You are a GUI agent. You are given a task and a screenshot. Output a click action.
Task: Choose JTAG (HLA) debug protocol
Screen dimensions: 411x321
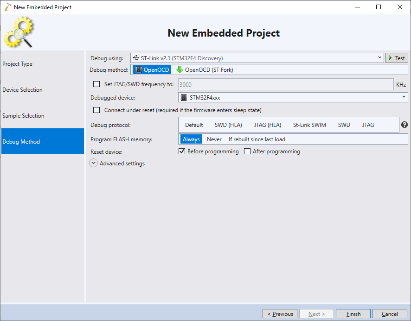click(267, 125)
